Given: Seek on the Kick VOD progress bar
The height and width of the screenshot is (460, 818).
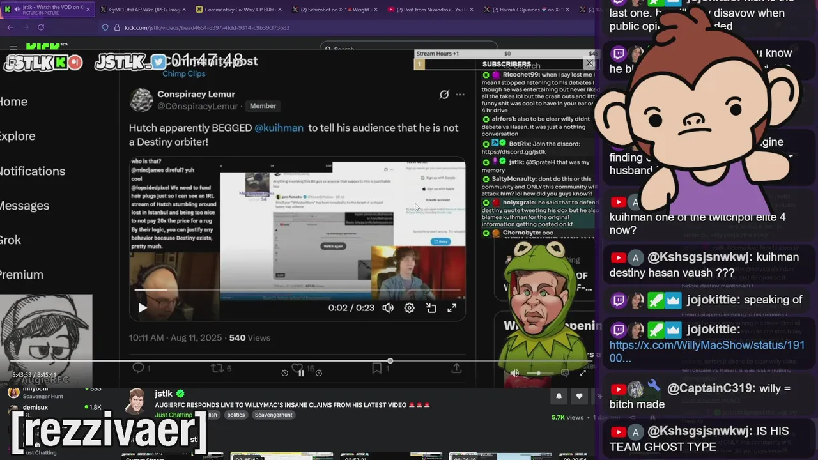Looking at the screenshot, I should [x=300, y=361].
